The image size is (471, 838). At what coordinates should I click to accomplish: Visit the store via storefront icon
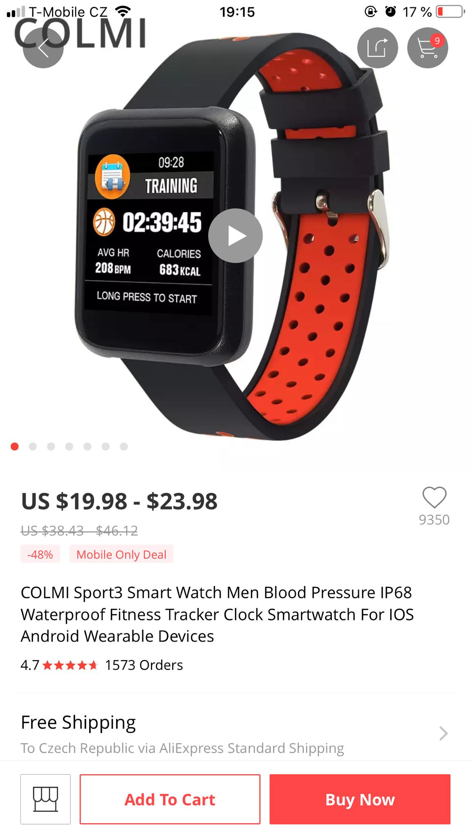coord(45,799)
